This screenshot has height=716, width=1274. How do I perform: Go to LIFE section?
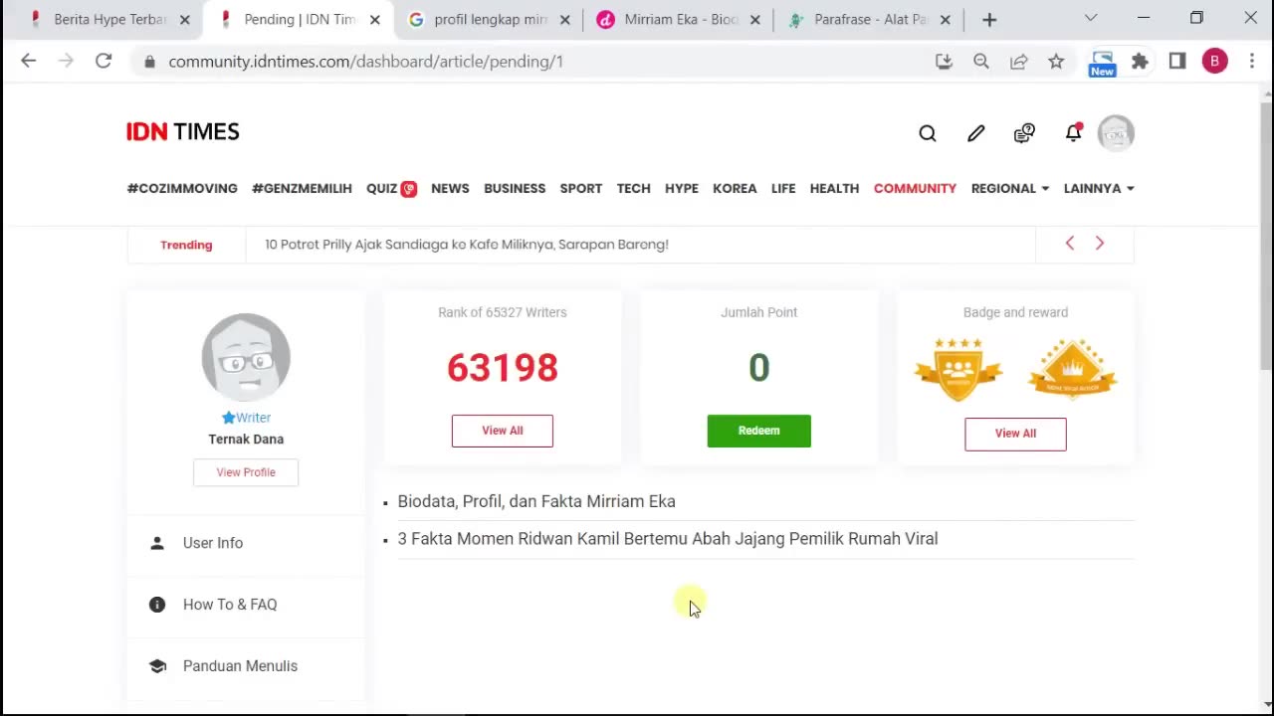click(783, 189)
